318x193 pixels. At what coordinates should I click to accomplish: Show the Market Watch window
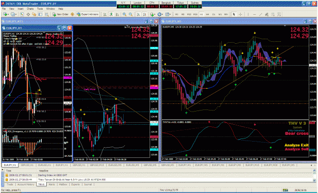coord(22,14)
